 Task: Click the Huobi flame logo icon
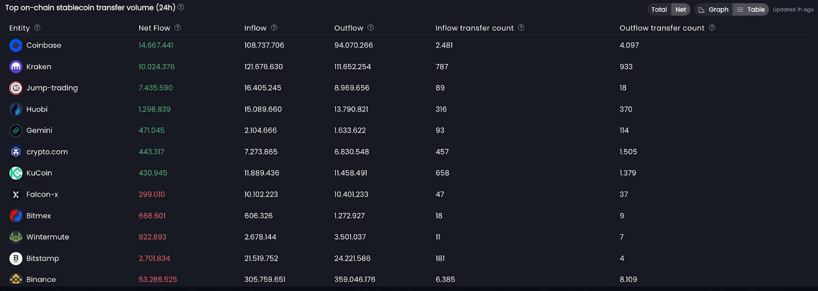(x=16, y=109)
